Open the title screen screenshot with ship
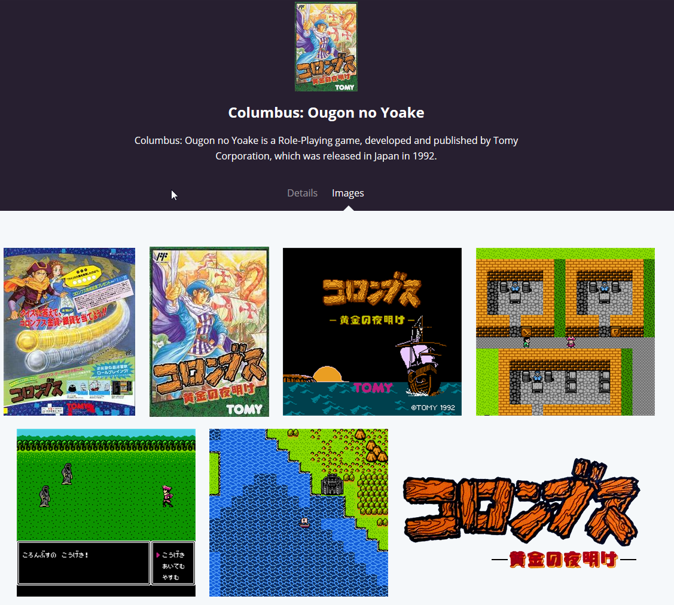Screen dimensions: 674x605 point(372,332)
